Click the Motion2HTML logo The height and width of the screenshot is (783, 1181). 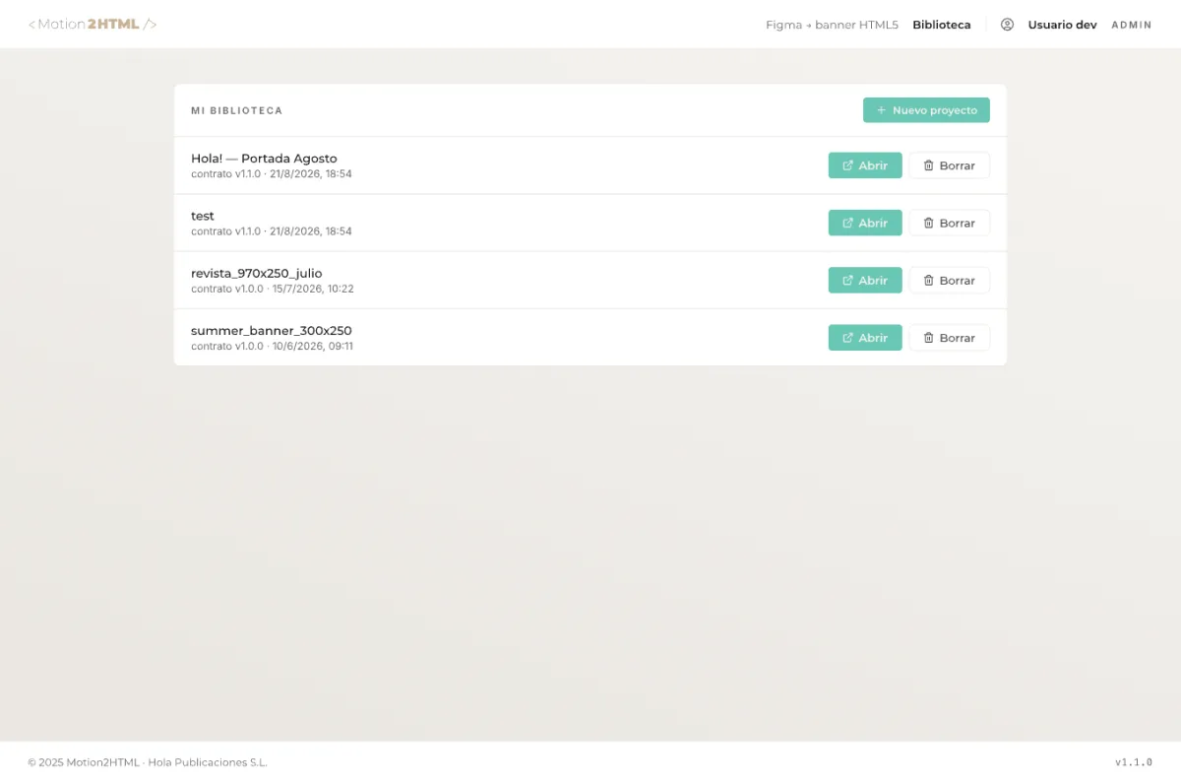click(93, 24)
